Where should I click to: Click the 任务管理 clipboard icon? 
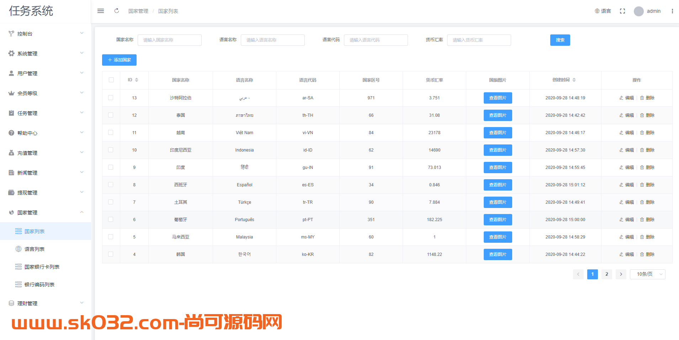click(x=11, y=113)
